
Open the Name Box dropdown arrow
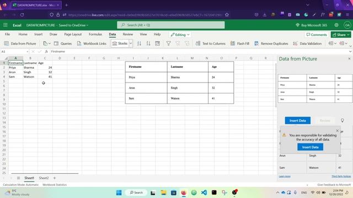[x=27, y=52]
